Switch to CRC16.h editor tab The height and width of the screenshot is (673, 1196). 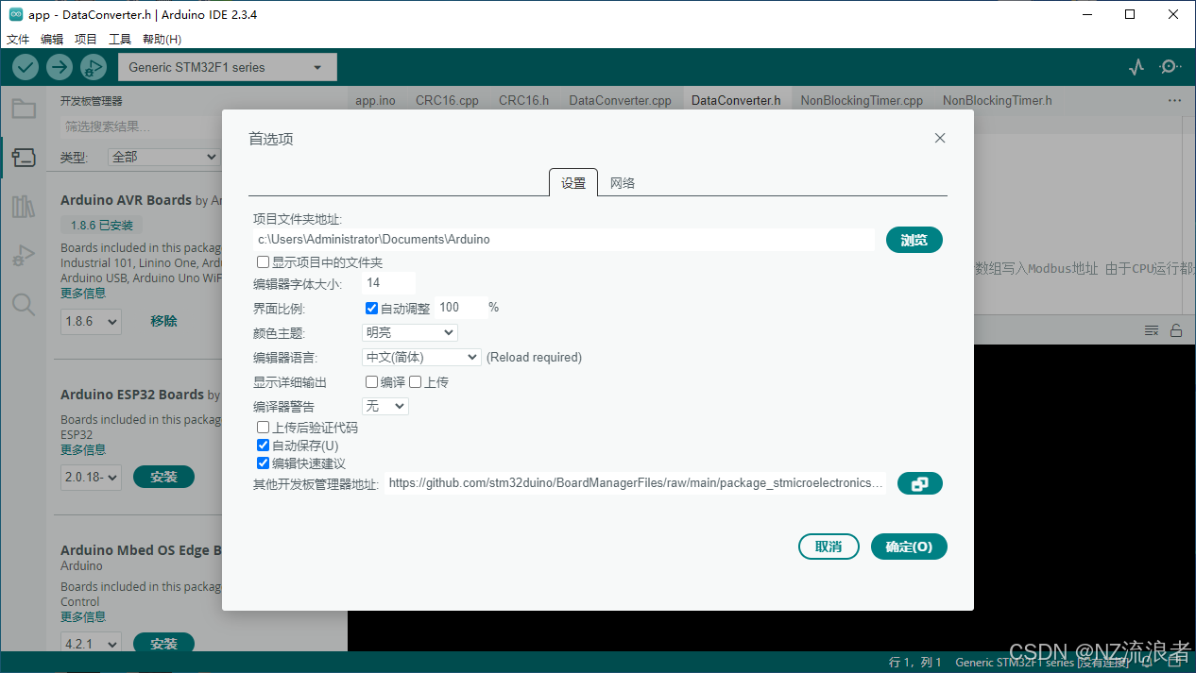[524, 100]
